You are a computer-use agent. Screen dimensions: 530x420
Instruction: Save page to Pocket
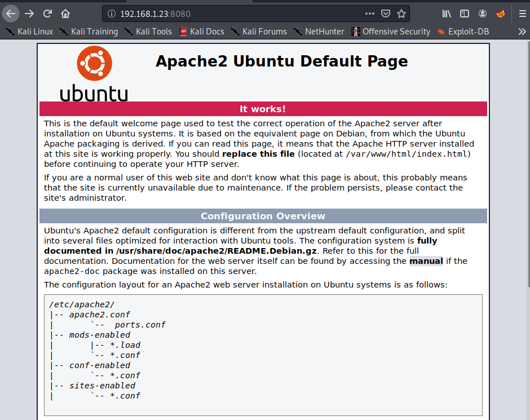pyautogui.click(x=385, y=14)
